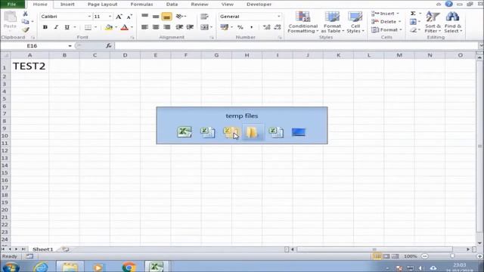Toggle Middle Align vertical alignment
This screenshot has width=484, height=272.
[x=156, y=17]
